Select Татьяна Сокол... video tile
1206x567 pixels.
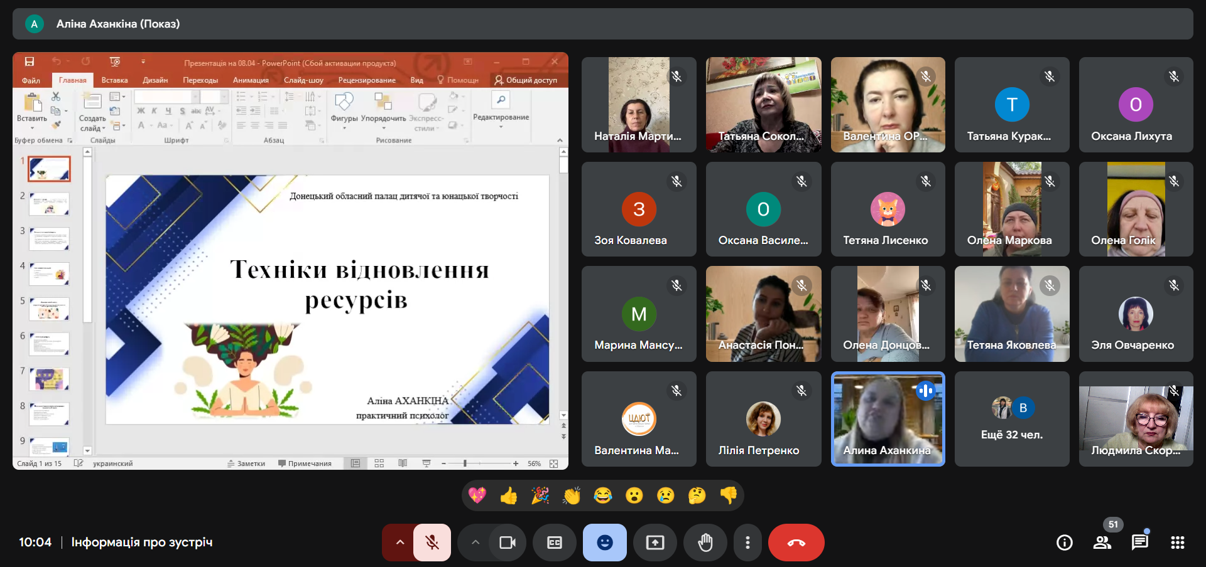pyautogui.click(x=763, y=105)
